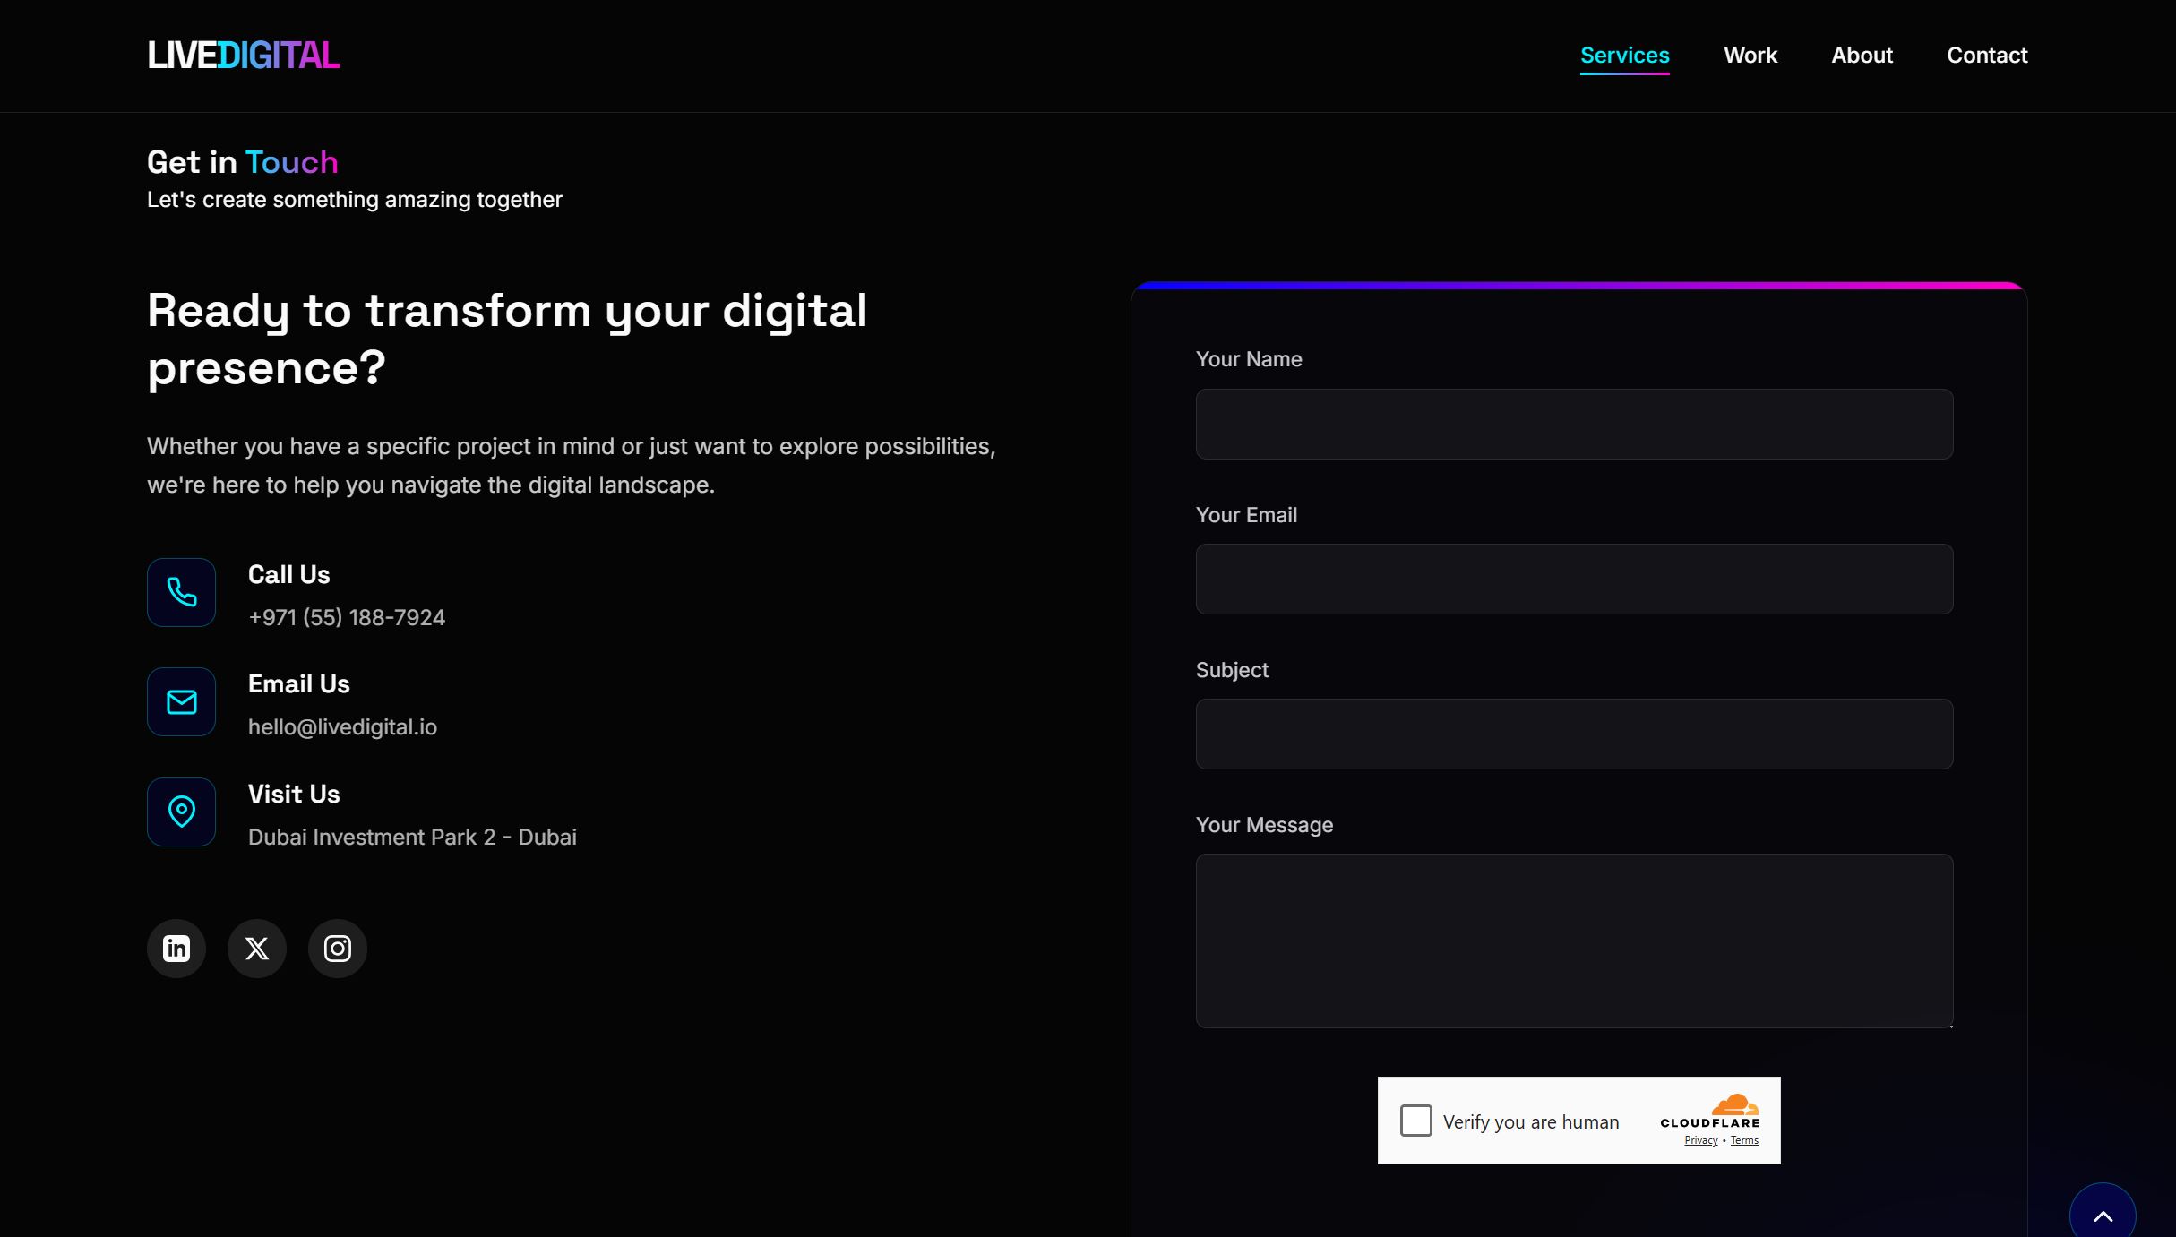Image resolution: width=2176 pixels, height=1237 pixels.
Task: Check the Verify you are human checkbox
Action: (x=1416, y=1120)
